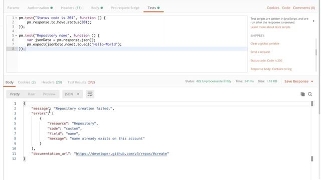The height and width of the screenshot is (180, 321).
Task: Click the snippets list scrollbar
Action: coord(316,52)
